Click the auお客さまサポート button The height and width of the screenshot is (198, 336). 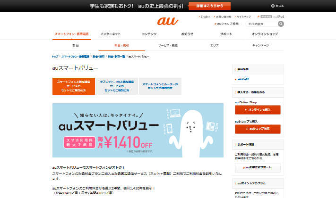(x=258, y=168)
